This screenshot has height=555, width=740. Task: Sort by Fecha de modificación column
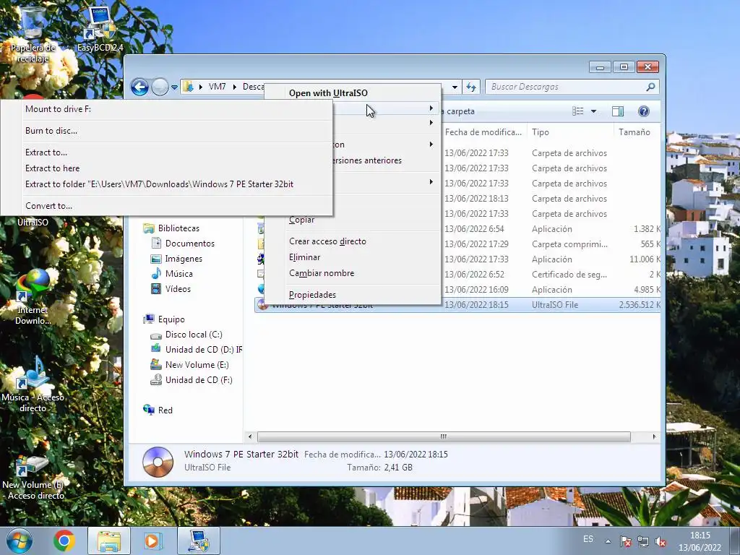483,132
